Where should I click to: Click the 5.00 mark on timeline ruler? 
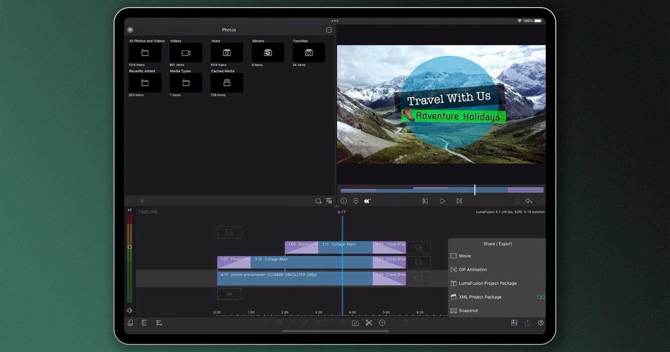click(386, 312)
